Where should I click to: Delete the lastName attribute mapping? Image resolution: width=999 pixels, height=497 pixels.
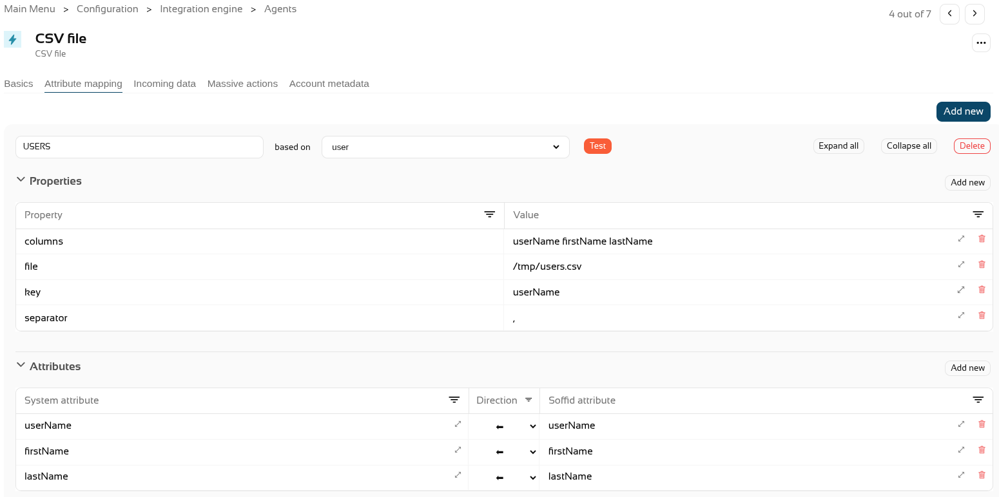pos(982,474)
